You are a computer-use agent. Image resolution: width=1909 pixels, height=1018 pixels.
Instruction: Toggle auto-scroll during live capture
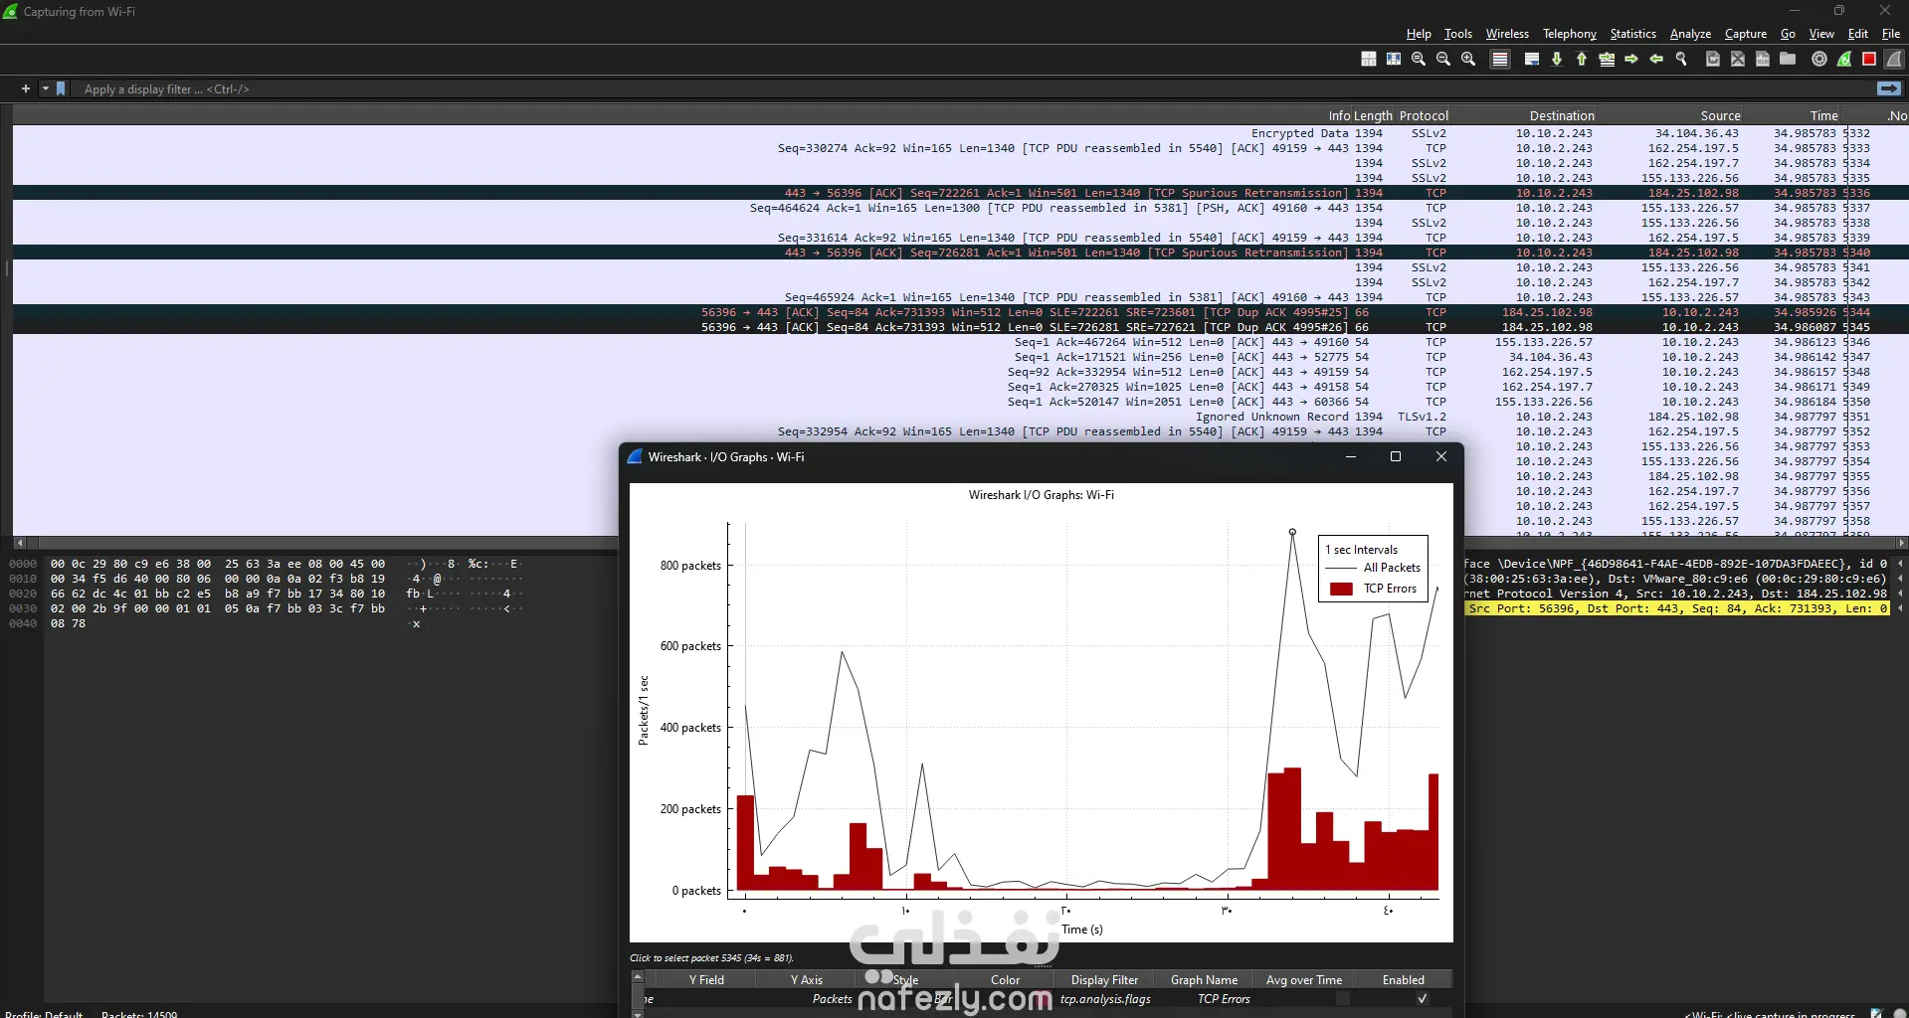(1532, 59)
